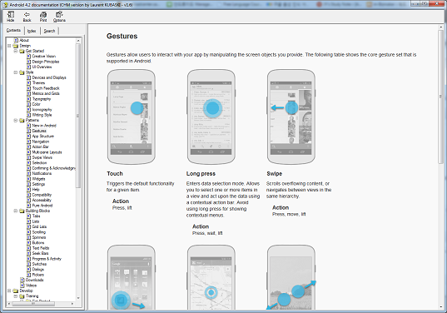Click the page icon beside Color

28,104
